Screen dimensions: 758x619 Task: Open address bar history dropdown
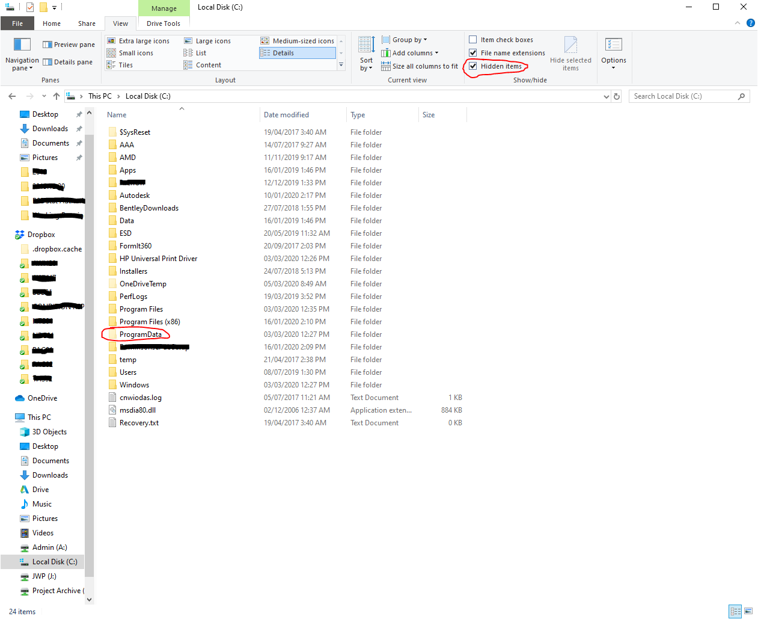tap(606, 96)
